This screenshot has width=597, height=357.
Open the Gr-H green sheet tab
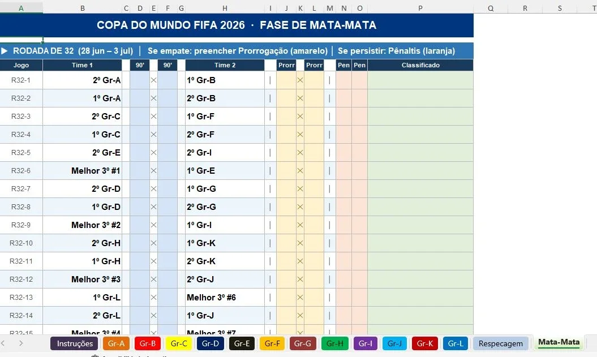point(334,343)
